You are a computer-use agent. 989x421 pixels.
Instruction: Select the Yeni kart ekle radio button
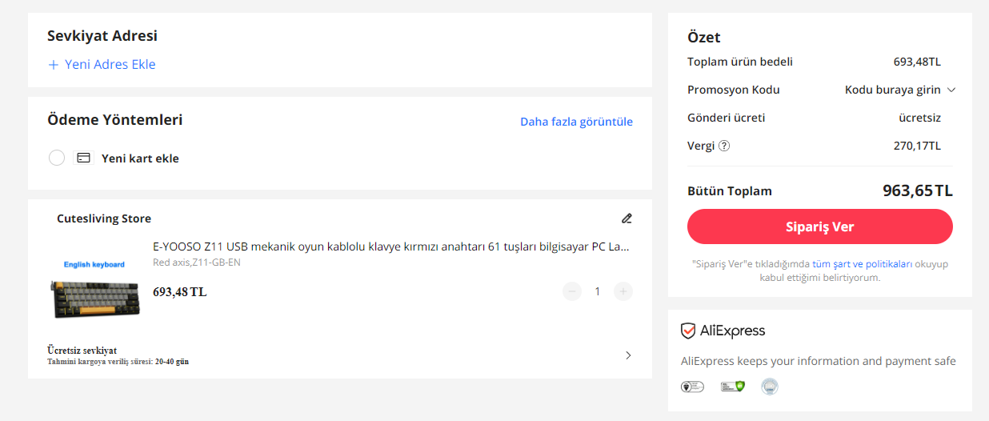click(x=57, y=158)
